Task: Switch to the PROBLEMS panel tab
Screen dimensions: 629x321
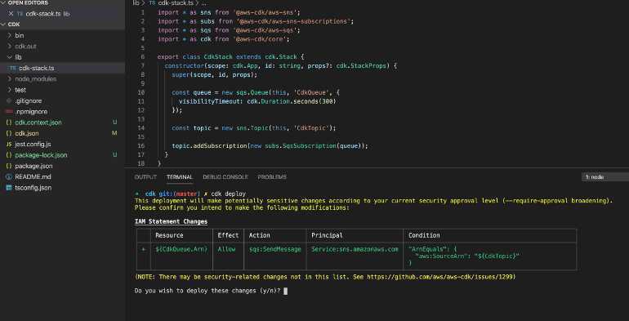Action: (x=272, y=177)
